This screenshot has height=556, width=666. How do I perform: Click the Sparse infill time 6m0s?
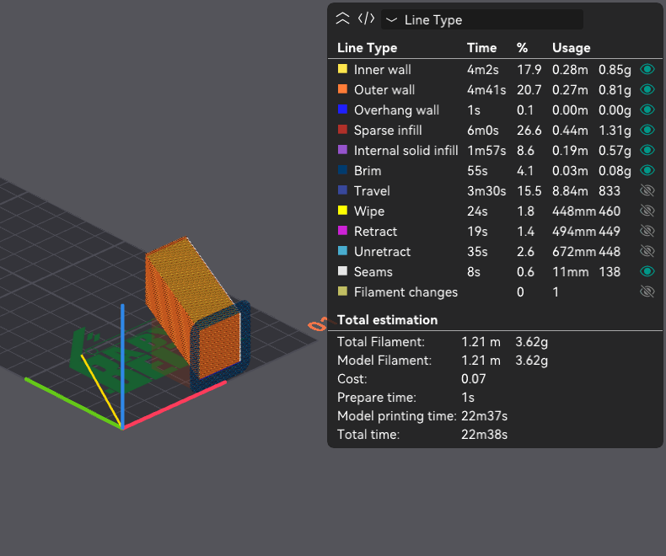tap(482, 131)
